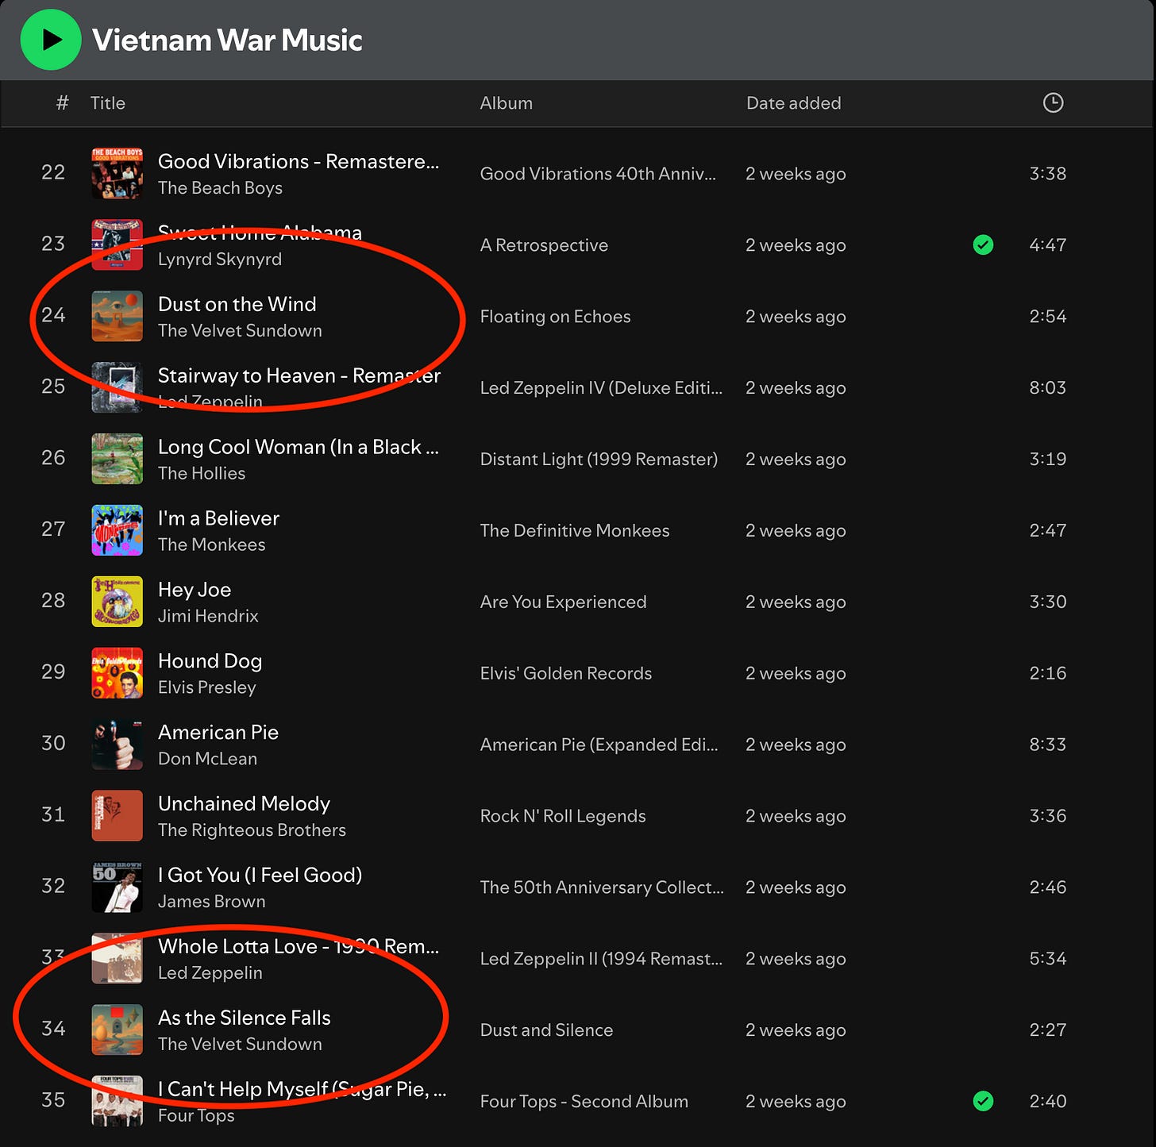The width and height of the screenshot is (1156, 1147).
Task: Open I'm a Believer cover thumbnail
Action: tap(118, 530)
